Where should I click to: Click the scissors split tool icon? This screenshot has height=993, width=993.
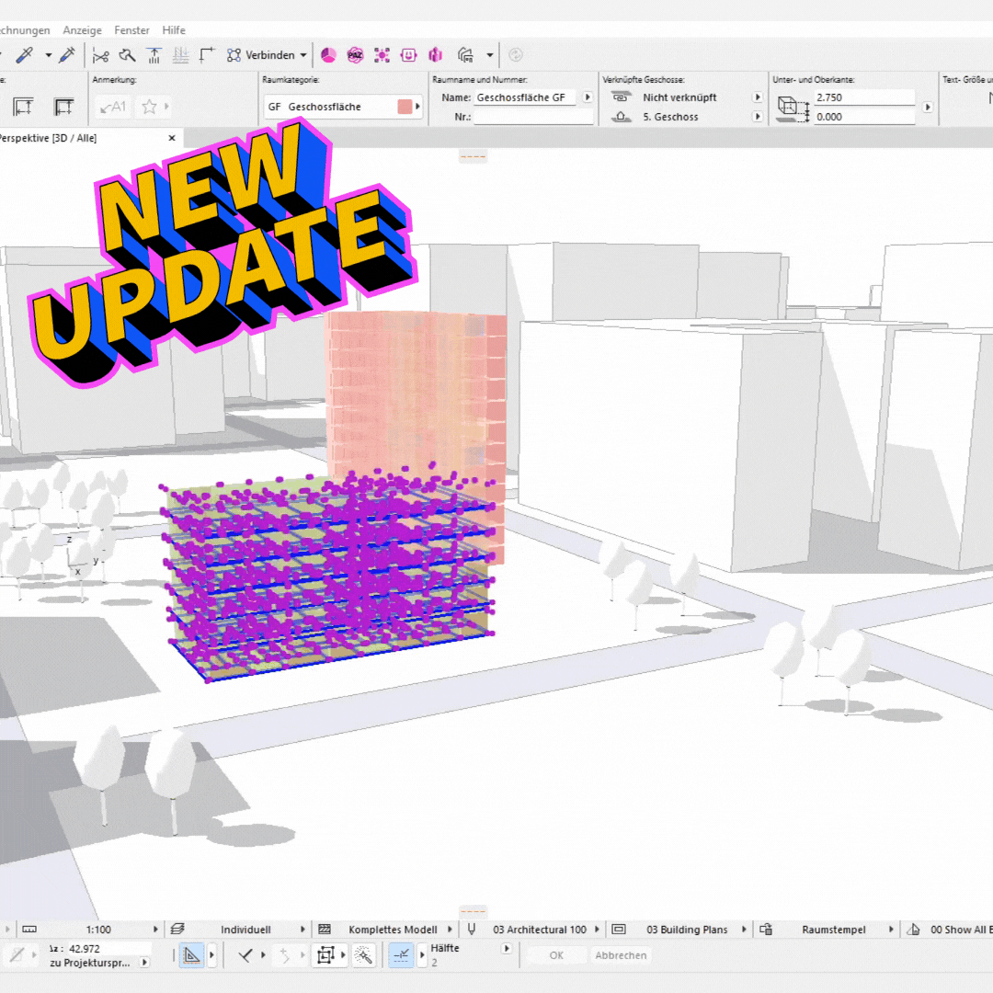click(101, 56)
